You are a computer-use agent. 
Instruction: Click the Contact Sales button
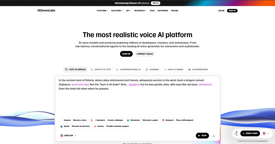(x=145, y=54)
